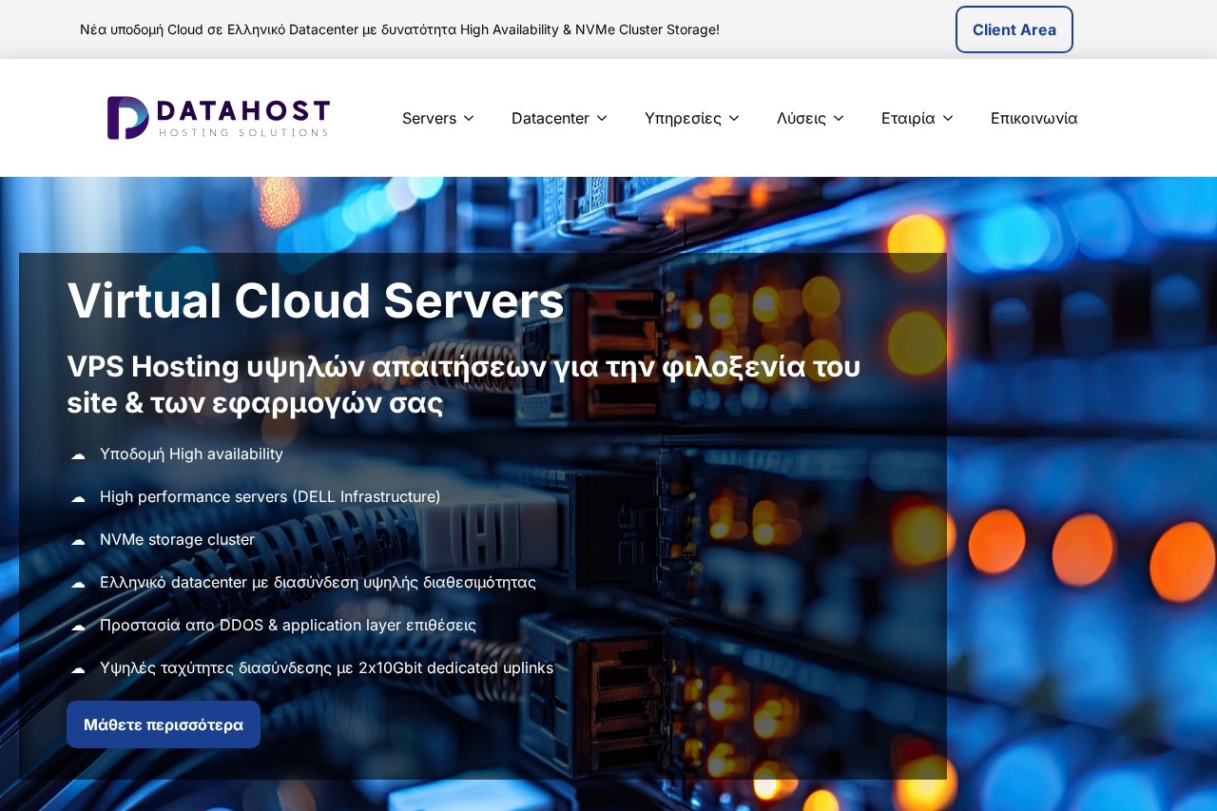
Task: Click the cloud icon next to 2x10Gbit uplinks
Action: point(78,669)
